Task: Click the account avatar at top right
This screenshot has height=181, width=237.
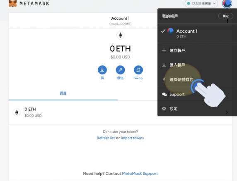Action: [227, 4]
